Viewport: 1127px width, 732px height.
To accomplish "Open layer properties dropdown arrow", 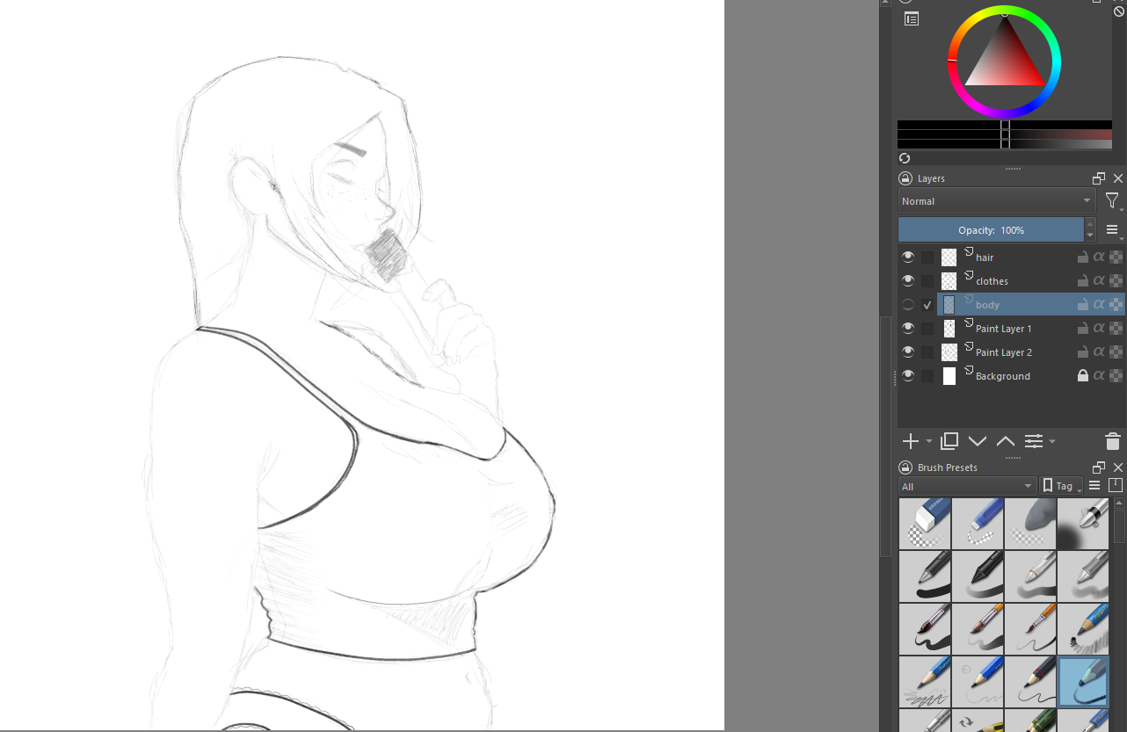I will click(x=1052, y=442).
